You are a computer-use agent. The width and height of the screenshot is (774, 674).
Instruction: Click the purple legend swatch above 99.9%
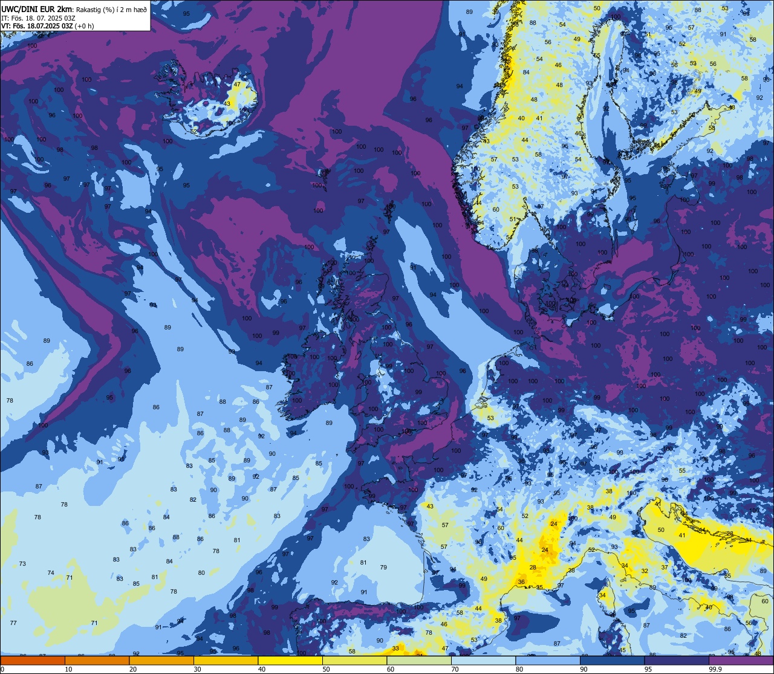point(741,660)
